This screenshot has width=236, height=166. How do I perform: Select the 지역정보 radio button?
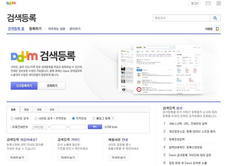[x=73, y=118]
